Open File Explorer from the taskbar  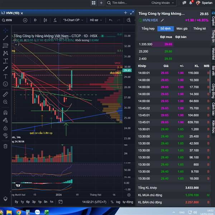click(9, 212)
